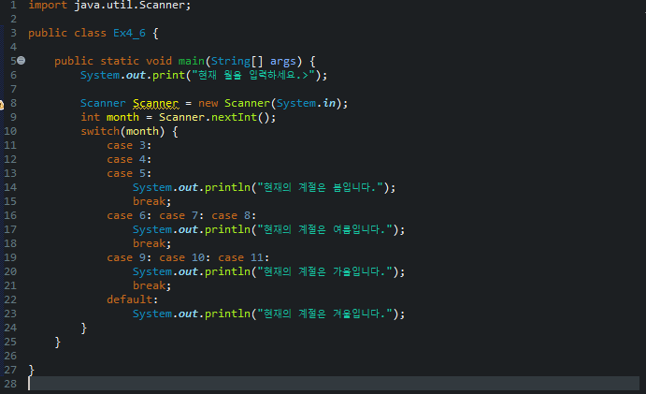The width and height of the screenshot is (646, 394).
Task: Click line number 27 in gutter
Action: coord(10,370)
